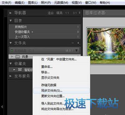The height and width of the screenshot is (115, 125).
Task: Collapse left panel with edge arrow
Action: click(x=2, y=107)
